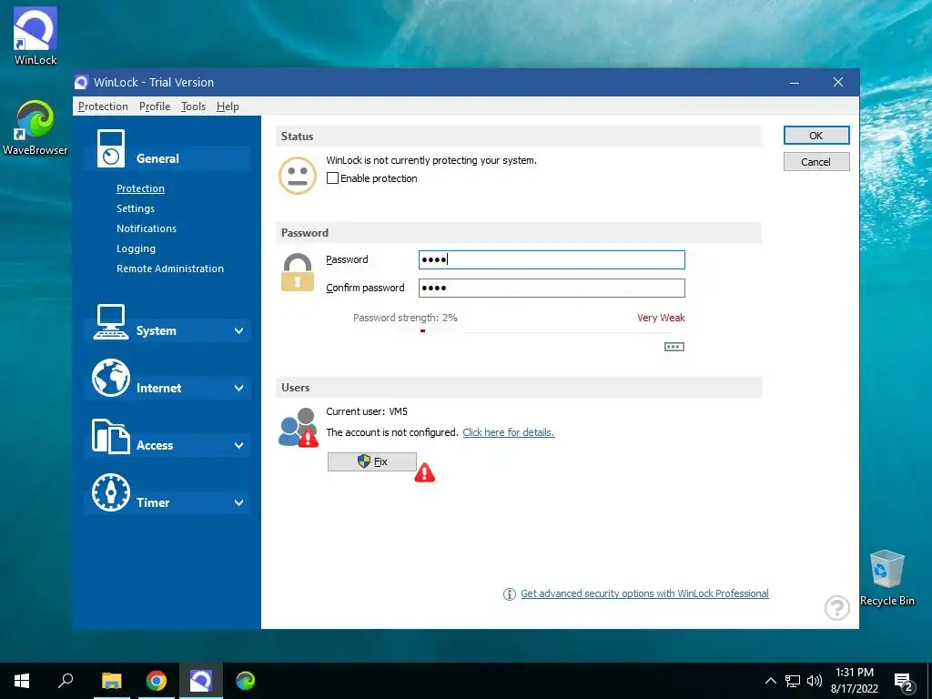Click the help question mark icon

pyautogui.click(x=837, y=608)
